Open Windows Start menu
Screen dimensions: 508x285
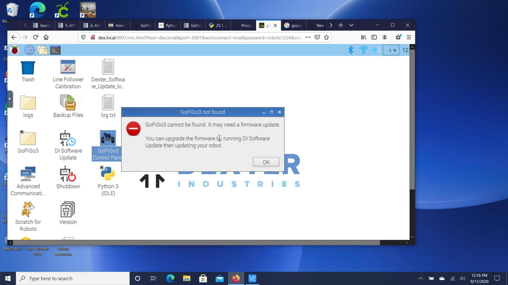8,278
